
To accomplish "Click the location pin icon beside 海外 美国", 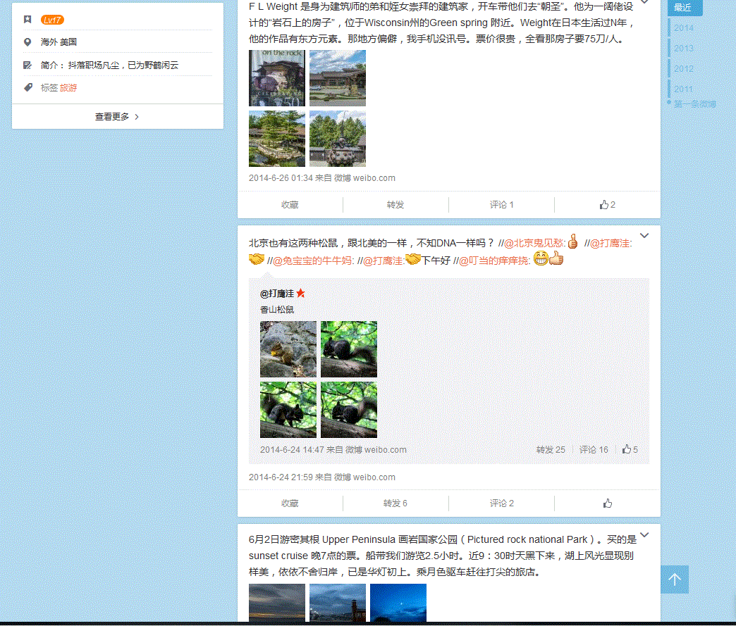I will pyautogui.click(x=27, y=42).
